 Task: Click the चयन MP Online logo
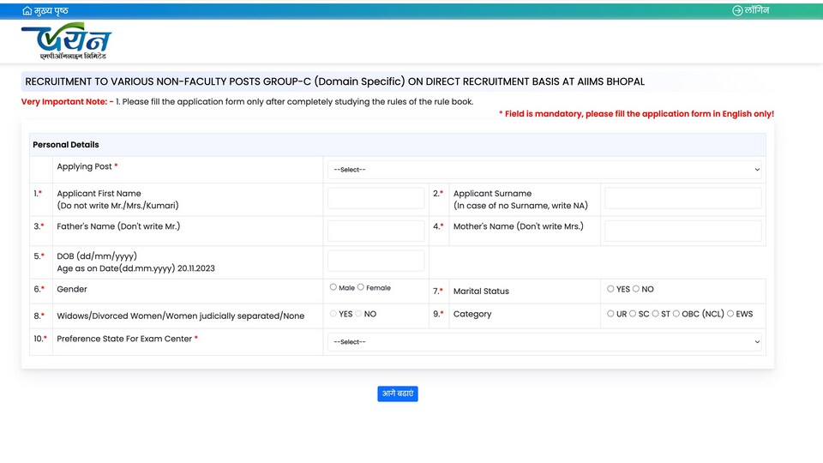point(67,41)
